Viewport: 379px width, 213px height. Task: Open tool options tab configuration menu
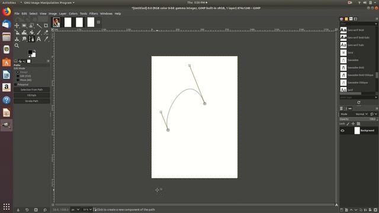[48, 61]
